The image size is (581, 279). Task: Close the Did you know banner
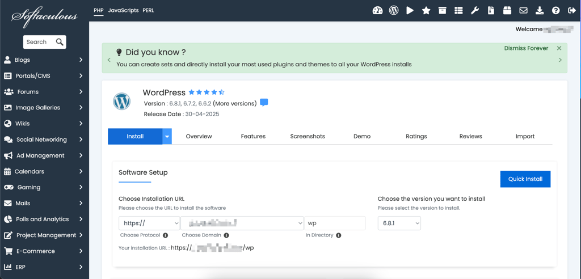point(559,48)
